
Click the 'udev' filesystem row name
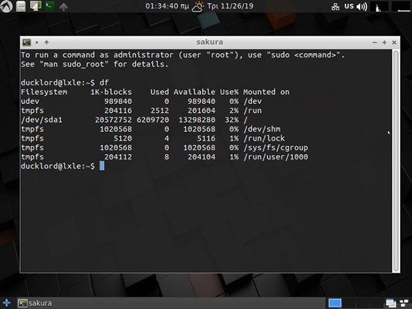point(30,101)
